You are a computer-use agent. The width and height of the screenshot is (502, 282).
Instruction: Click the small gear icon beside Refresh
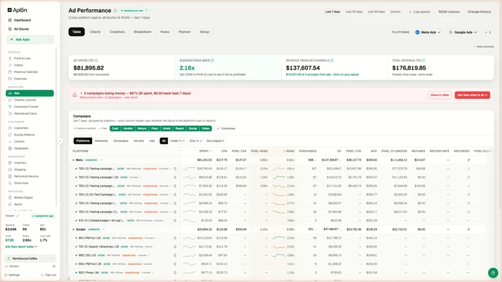click(x=54, y=266)
